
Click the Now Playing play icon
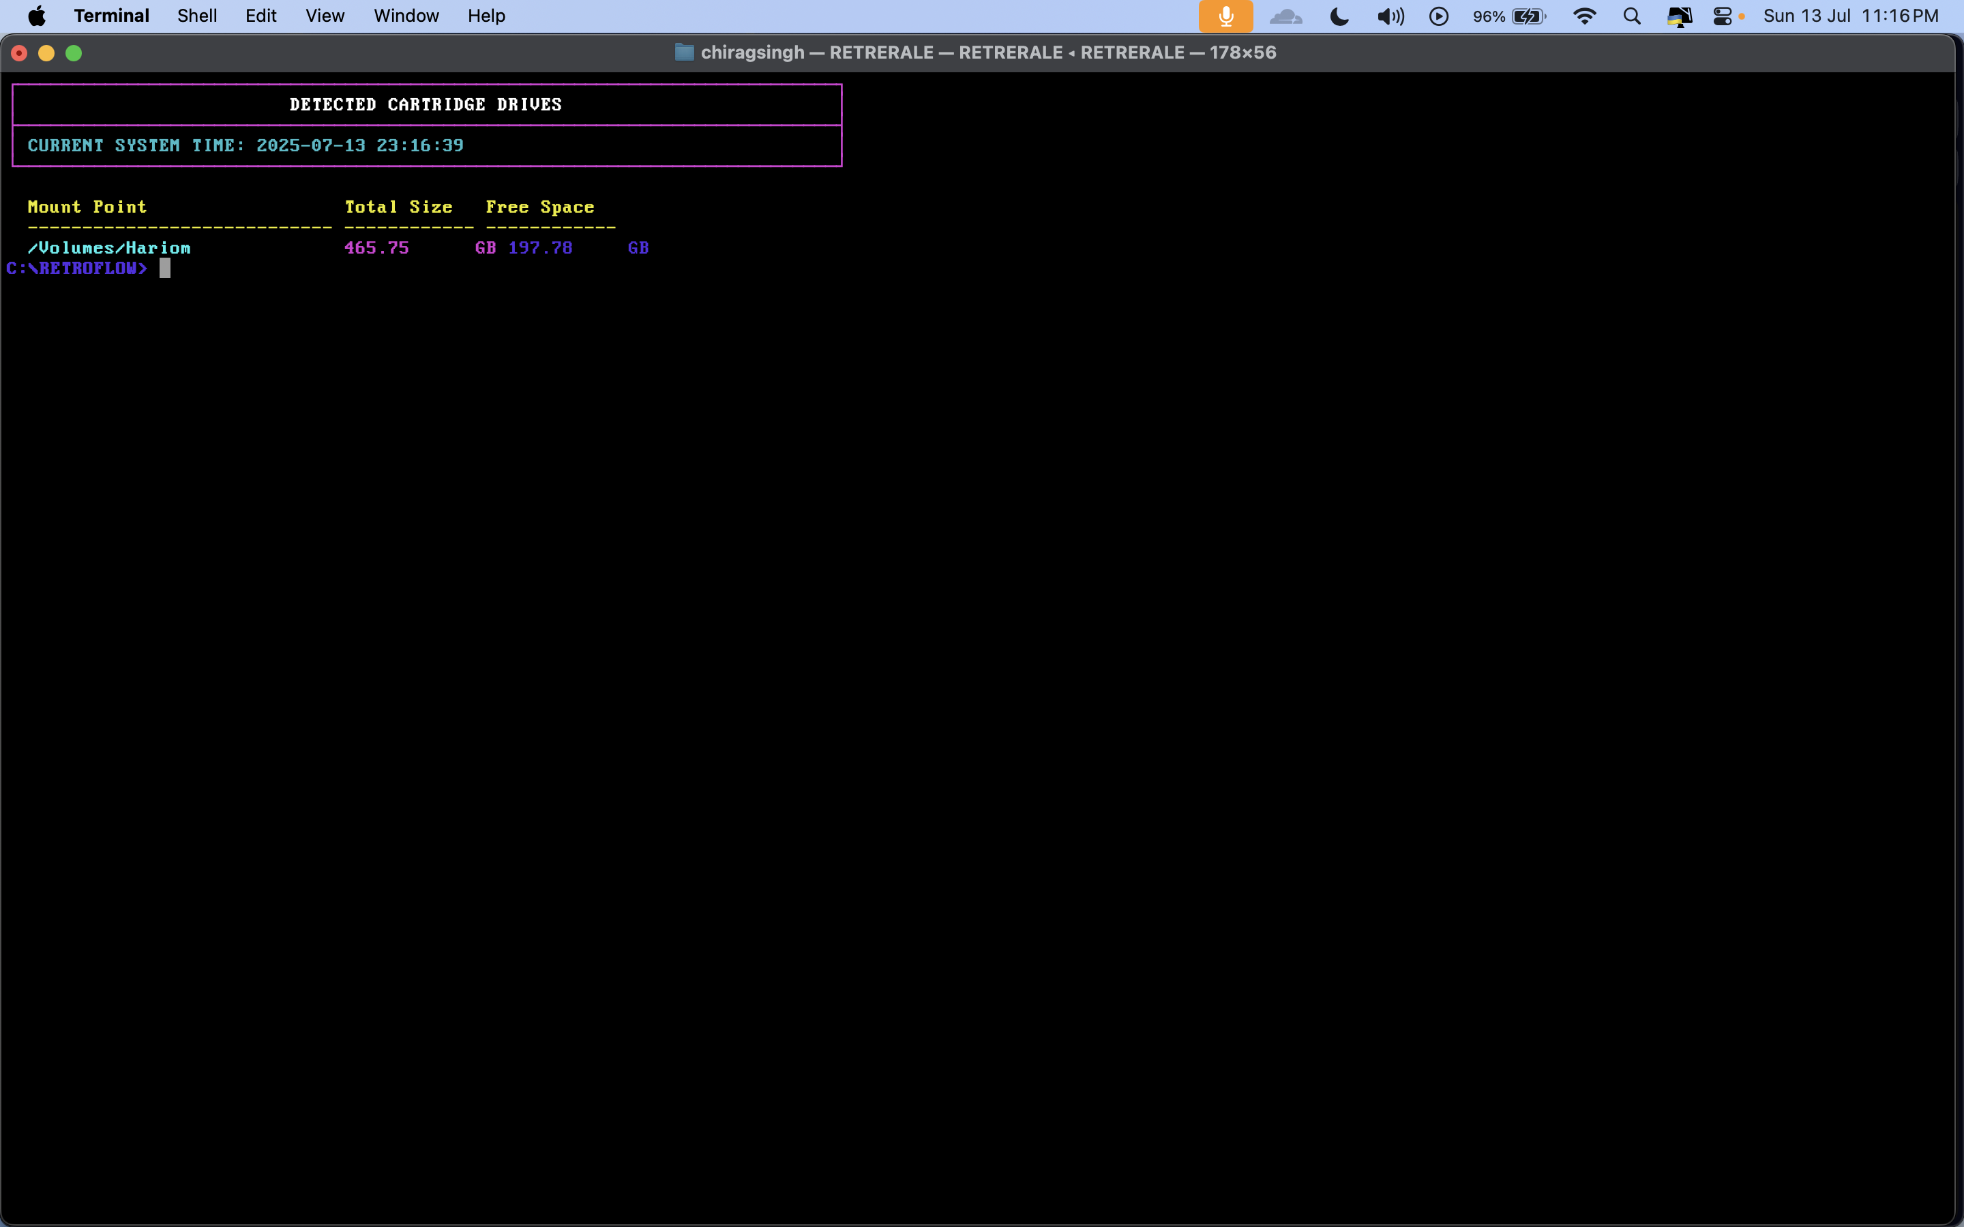[x=1438, y=16]
